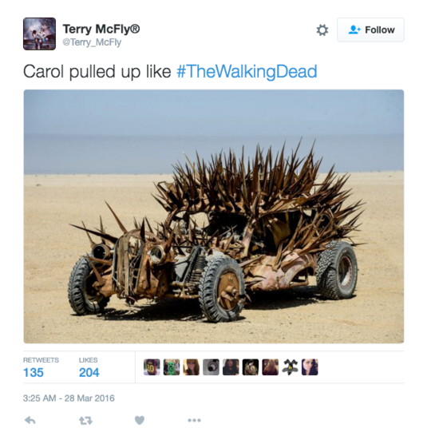Open the 3:25 AM - 28 Mar 2016 timestamp
Image resolution: width=431 pixels, height=440 pixels.
69,398
